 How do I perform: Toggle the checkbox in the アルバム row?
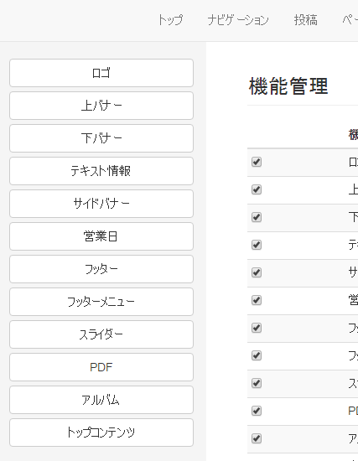coord(257,438)
